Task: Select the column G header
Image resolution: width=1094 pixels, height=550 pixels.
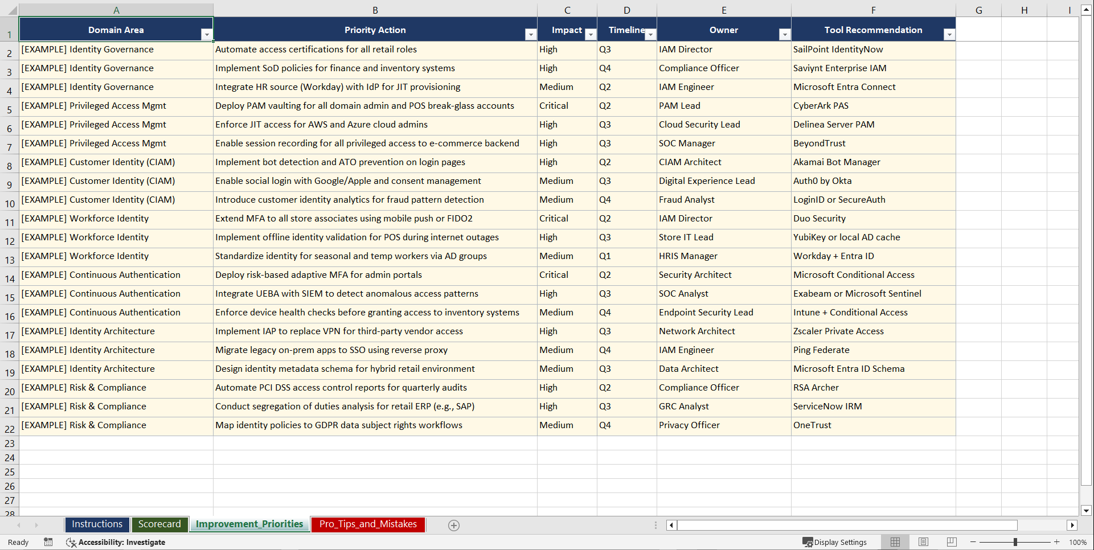Action: tap(979, 10)
